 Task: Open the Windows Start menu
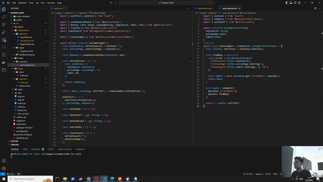[4, 178]
